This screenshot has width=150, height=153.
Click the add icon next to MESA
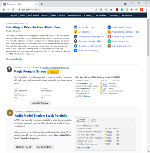pos(106,141)
